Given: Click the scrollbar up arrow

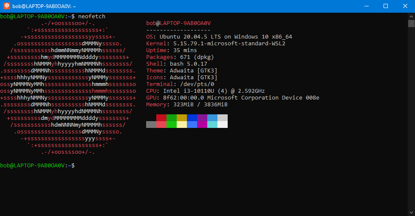Looking at the screenshot, I should pos(411,16).
